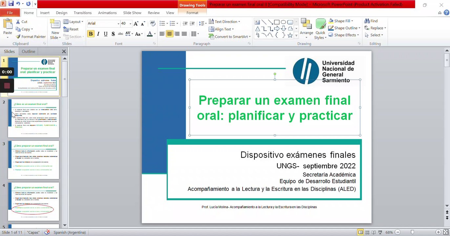The width and height of the screenshot is (450, 236).
Task: Toggle Underline formatting
Action: coord(106,34)
